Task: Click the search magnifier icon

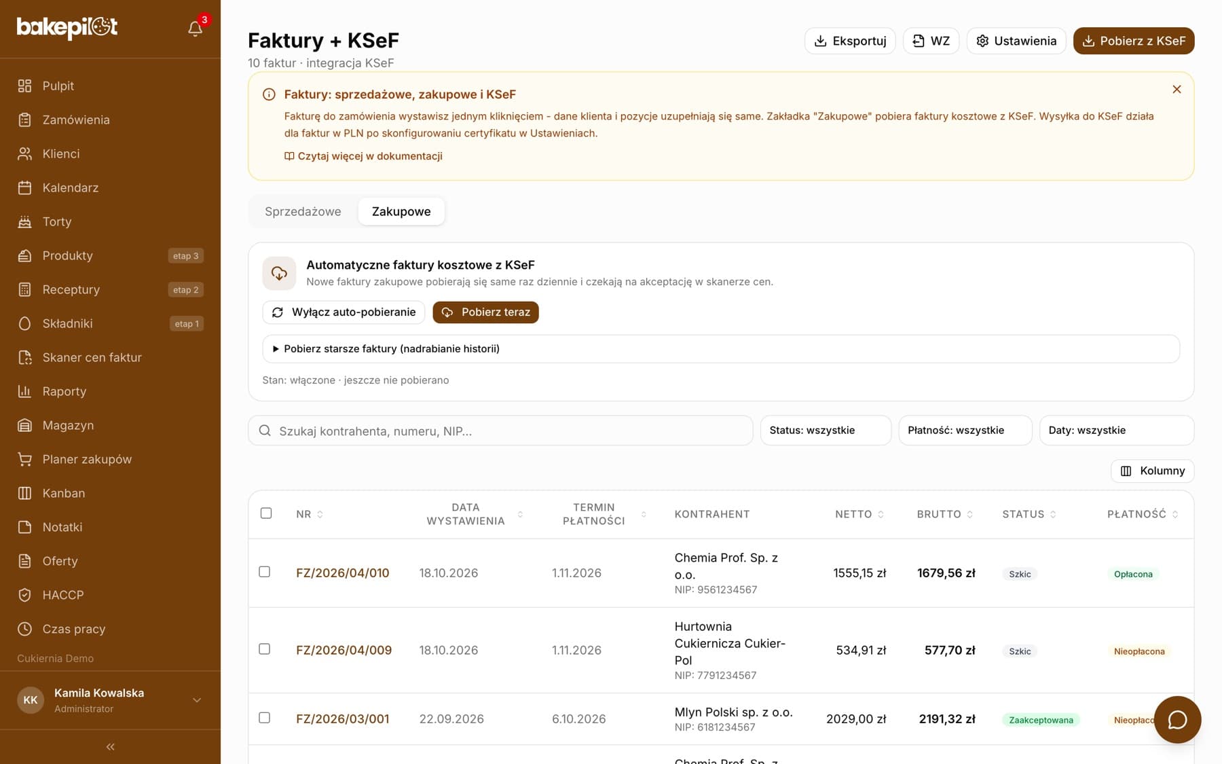Action: click(265, 431)
